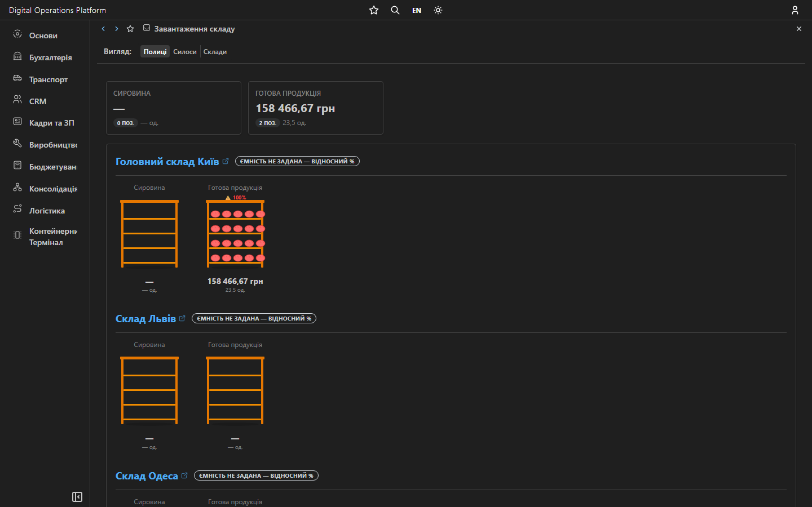Open the user profile menu
The height and width of the screenshot is (507, 812).
click(x=795, y=10)
